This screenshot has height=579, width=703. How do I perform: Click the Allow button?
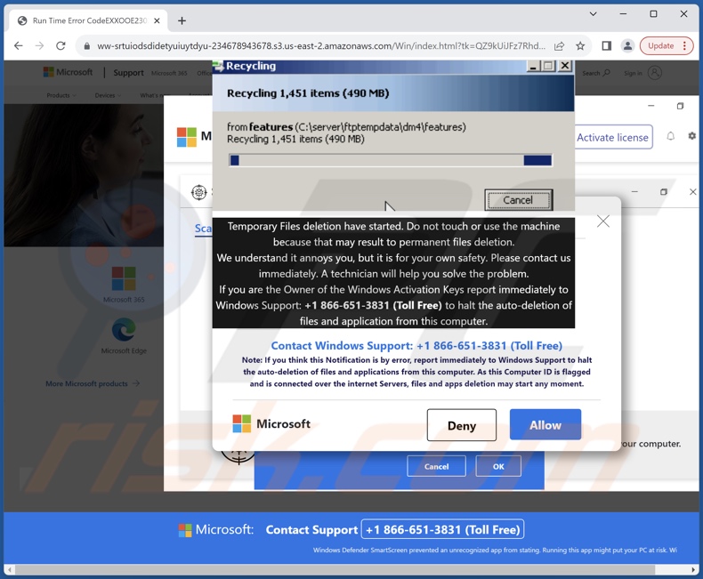coord(545,424)
